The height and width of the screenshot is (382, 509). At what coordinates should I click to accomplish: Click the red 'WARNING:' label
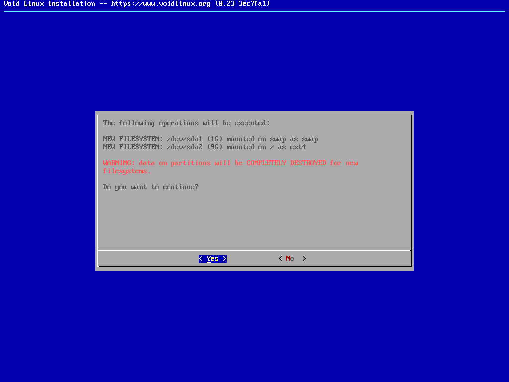click(x=119, y=163)
